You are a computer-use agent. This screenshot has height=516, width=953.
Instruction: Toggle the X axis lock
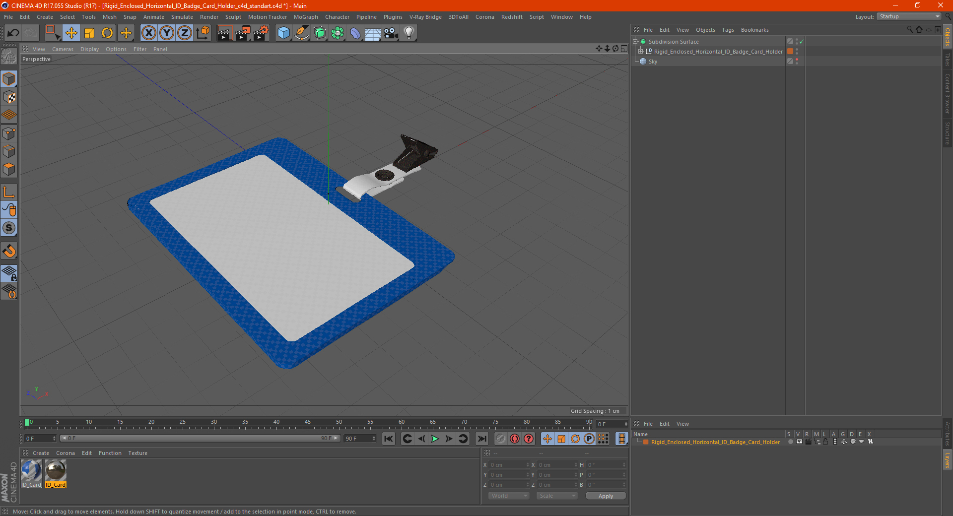149,33
